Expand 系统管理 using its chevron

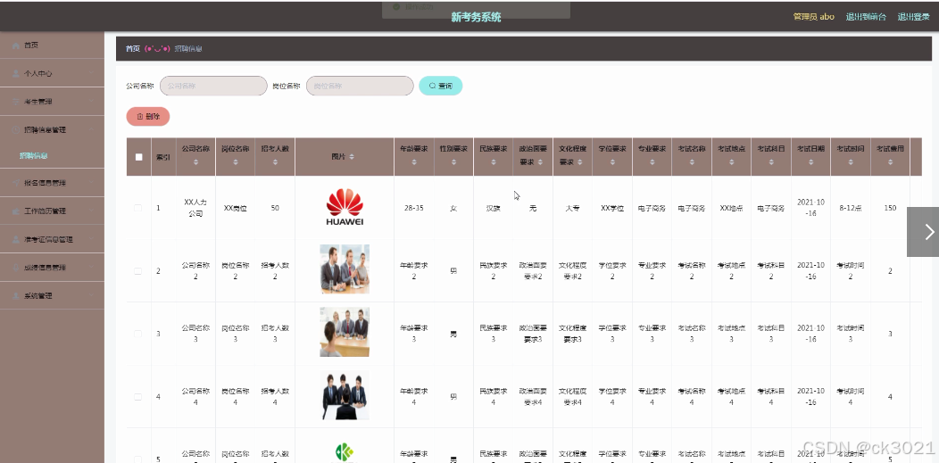[x=91, y=295]
